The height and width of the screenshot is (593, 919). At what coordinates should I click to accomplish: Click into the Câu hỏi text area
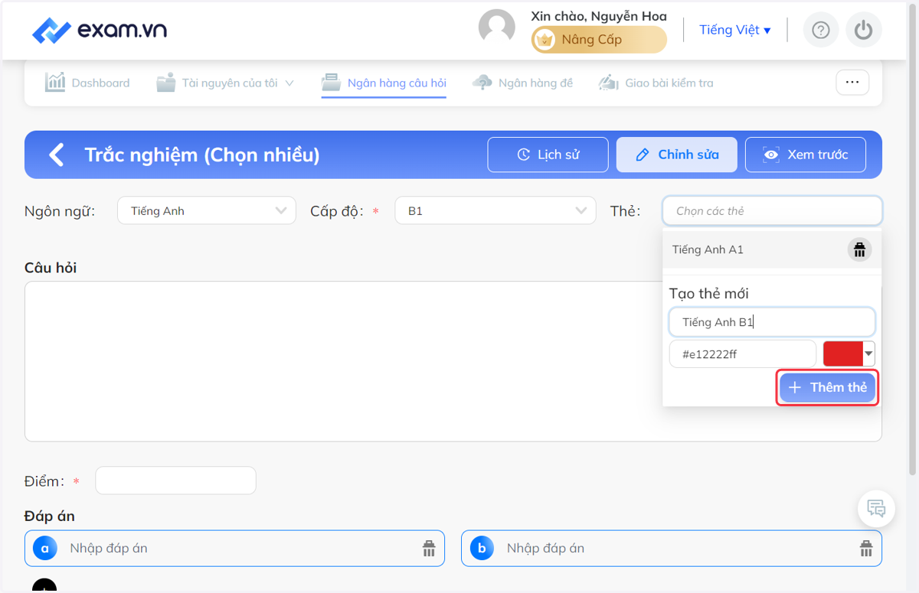(x=453, y=361)
